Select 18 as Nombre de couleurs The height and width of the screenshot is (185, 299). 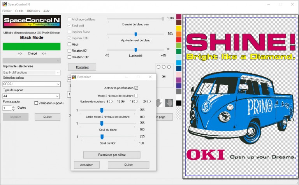click(x=137, y=101)
